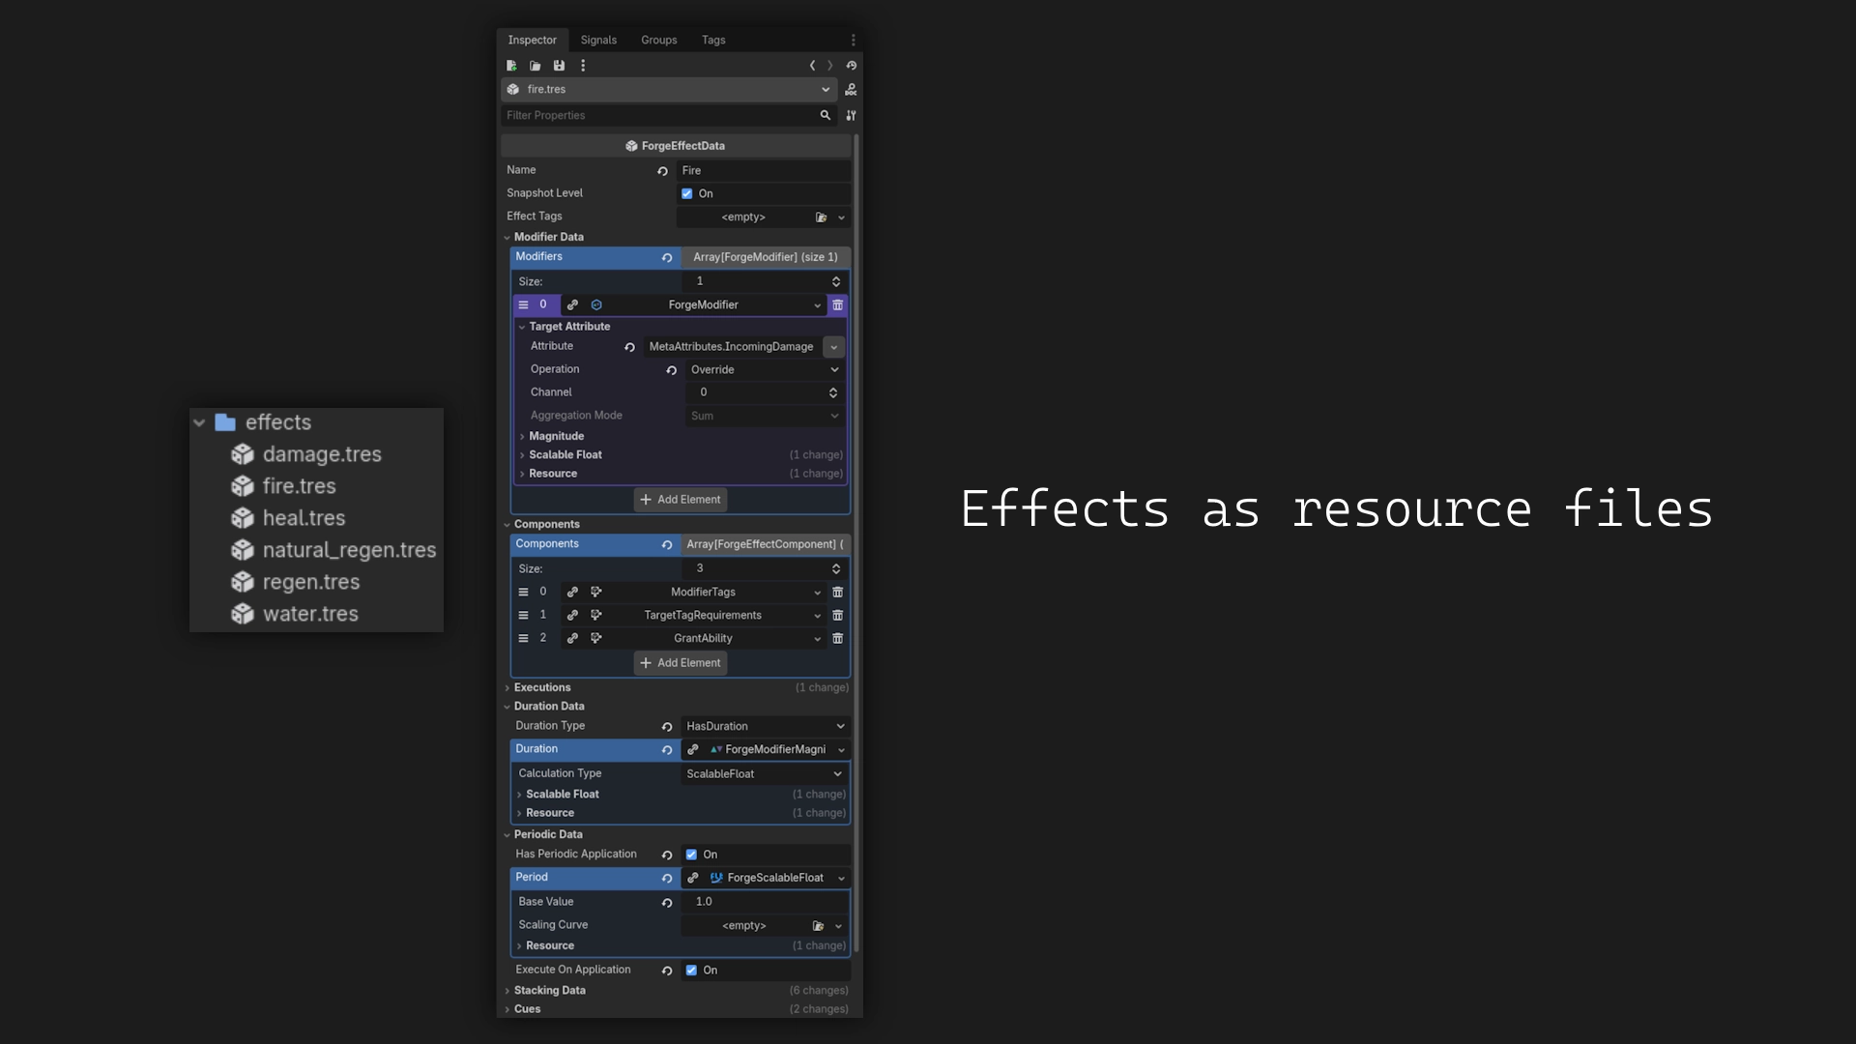
Task: Toggle the Snapshot Level checkbox
Action: tap(687, 194)
